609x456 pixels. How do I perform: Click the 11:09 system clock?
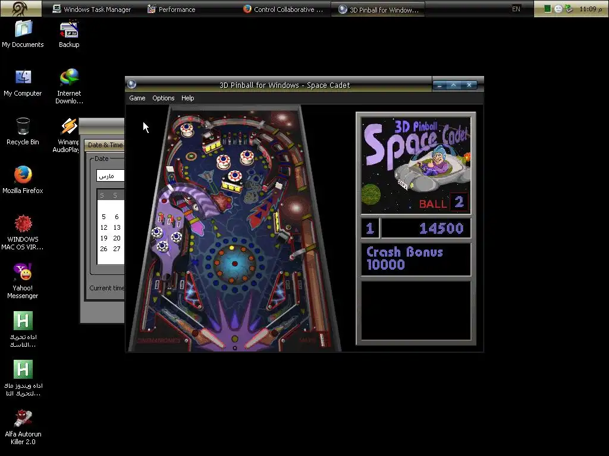[591, 9]
